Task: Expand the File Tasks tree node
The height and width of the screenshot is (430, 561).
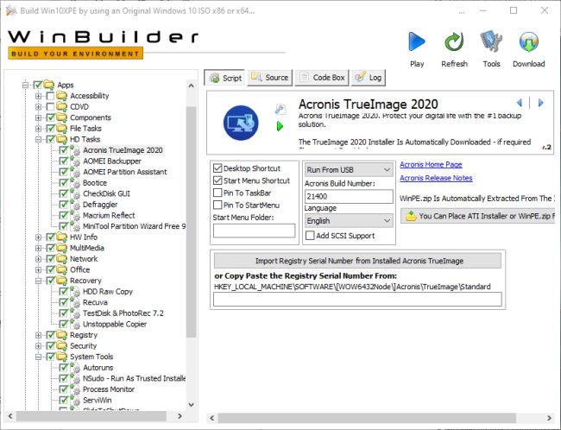Action: pyautogui.click(x=38, y=128)
